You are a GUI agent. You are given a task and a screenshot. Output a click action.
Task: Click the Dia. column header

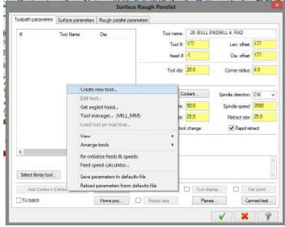[x=104, y=35]
